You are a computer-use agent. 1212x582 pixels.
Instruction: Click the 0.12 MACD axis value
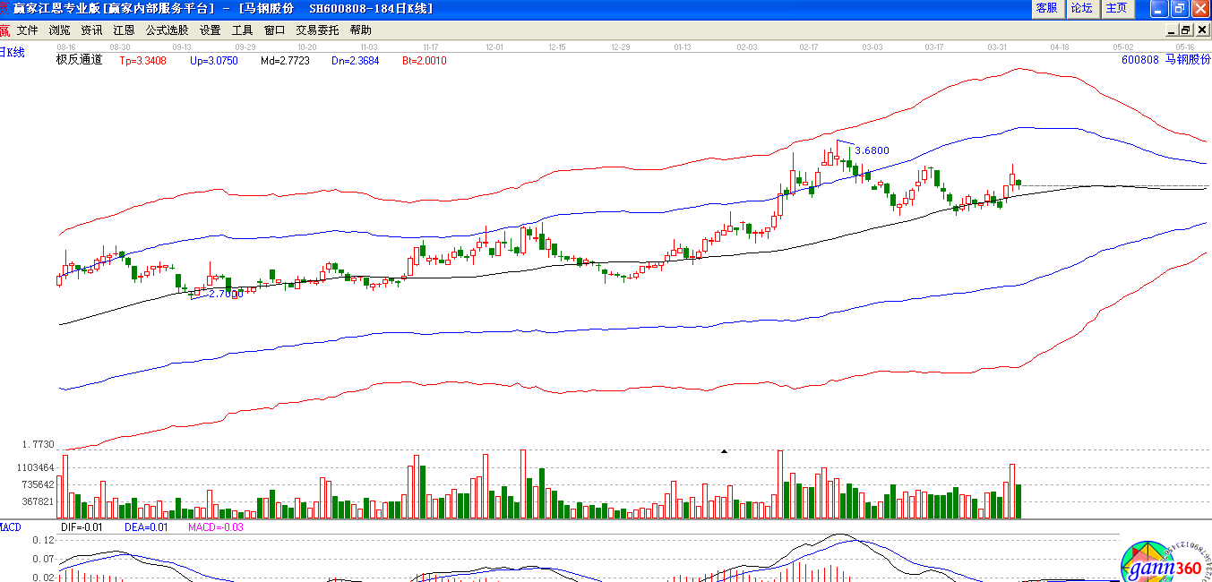point(42,541)
